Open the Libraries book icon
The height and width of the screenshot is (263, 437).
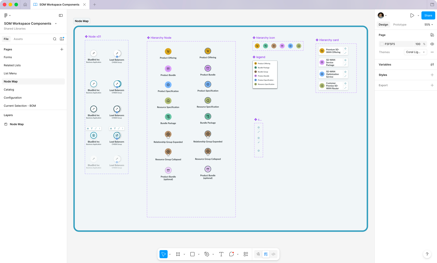pyautogui.click(x=62, y=39)
